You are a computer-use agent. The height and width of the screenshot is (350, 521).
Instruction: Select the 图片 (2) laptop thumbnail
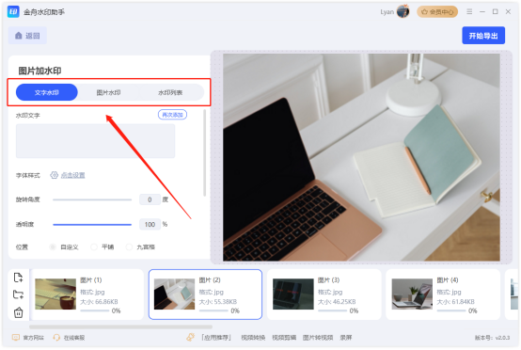click(174, 294)
